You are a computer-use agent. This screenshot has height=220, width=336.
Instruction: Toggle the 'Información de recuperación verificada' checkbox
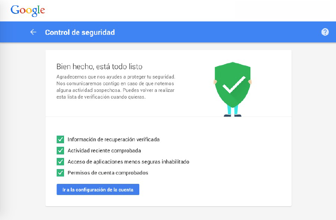(60, 139)
